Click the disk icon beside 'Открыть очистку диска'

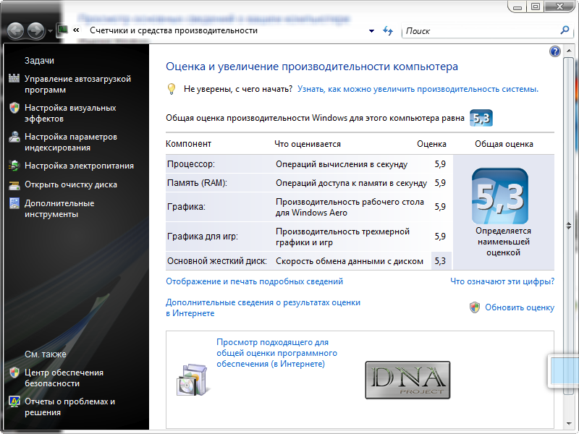click(x=14, y=184)
